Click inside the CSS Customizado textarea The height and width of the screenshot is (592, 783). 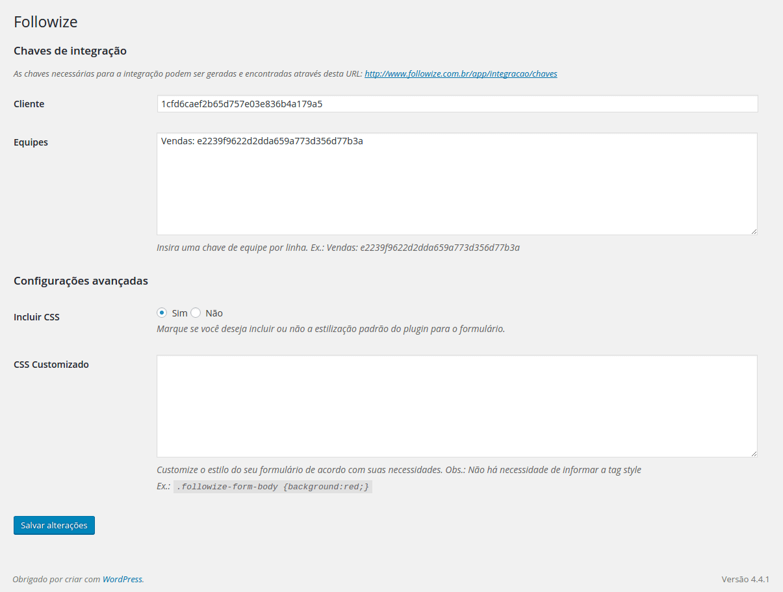click(457, 406)
